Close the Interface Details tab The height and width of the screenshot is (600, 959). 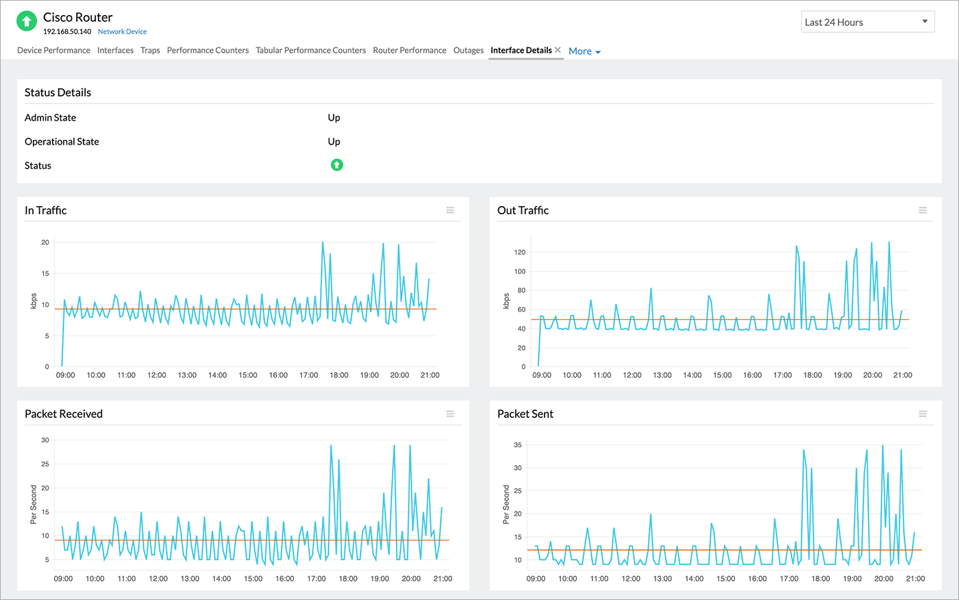tap(558, 50)
